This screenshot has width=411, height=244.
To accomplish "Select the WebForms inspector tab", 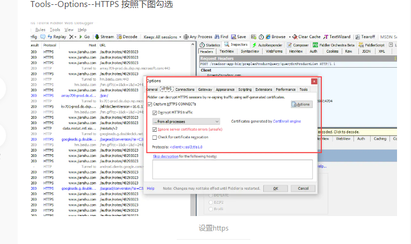I will click(x=274, y=52).
